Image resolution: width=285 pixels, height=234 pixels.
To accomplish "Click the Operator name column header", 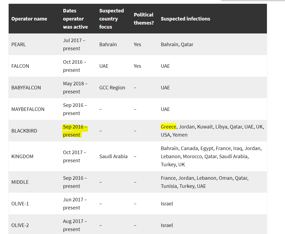I will tap(29, 19).
